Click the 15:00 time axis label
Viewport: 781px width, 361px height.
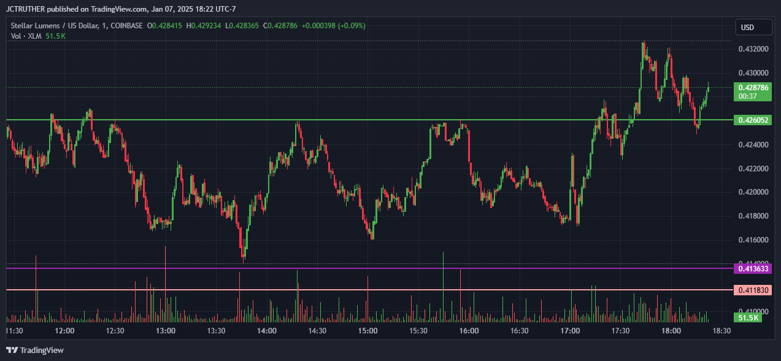(x=367, y=330)
